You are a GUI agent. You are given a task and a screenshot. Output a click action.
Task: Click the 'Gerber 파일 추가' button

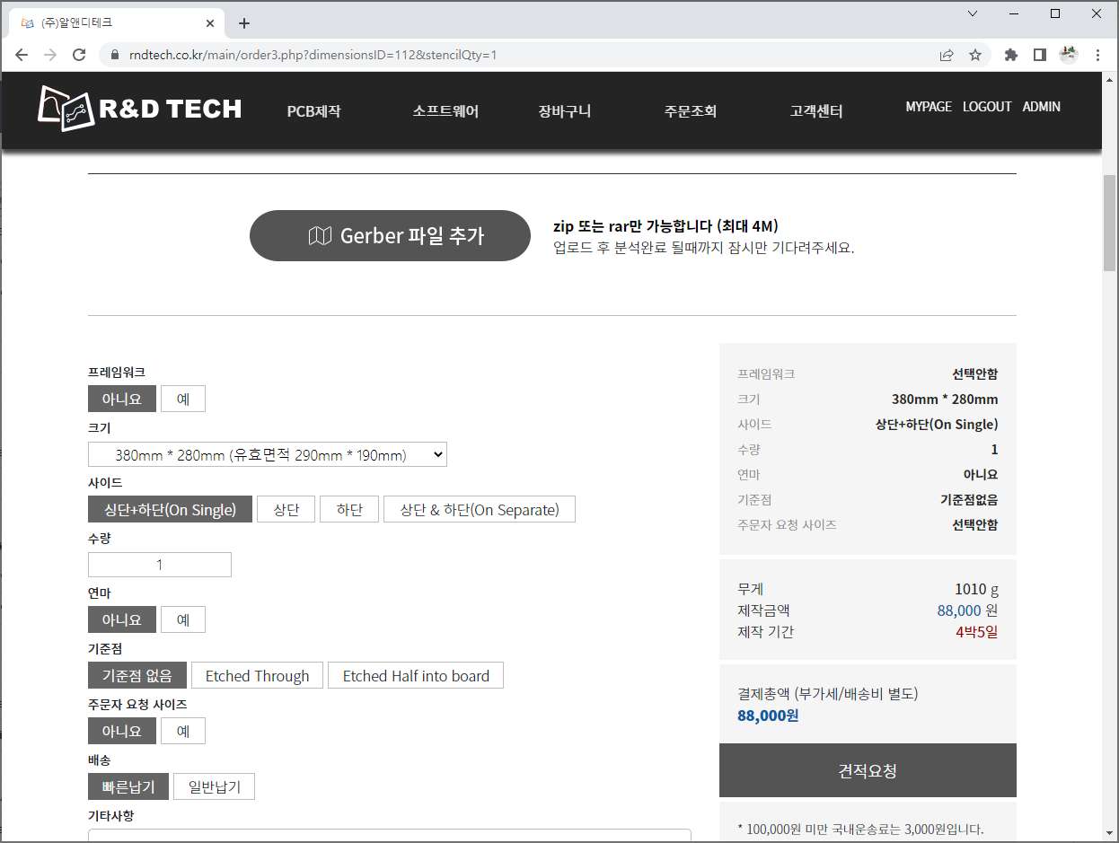[390, 236]
